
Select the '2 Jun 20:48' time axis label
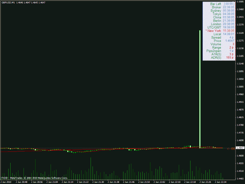point(22,182)
